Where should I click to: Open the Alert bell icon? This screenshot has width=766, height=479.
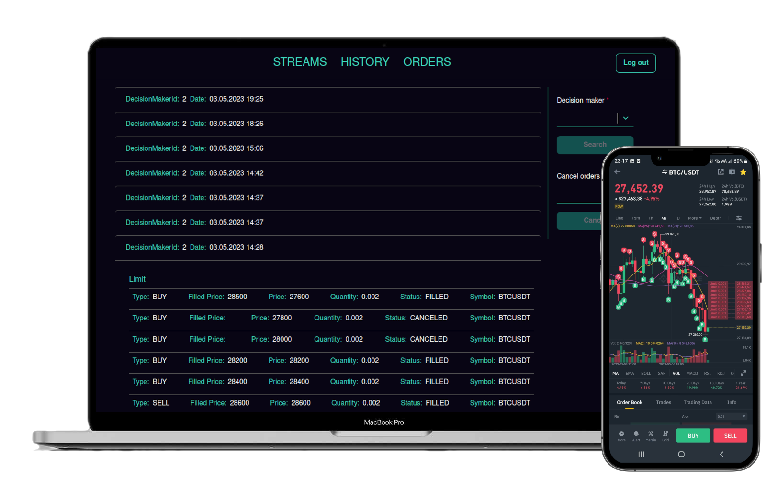[x=636, y=435]
